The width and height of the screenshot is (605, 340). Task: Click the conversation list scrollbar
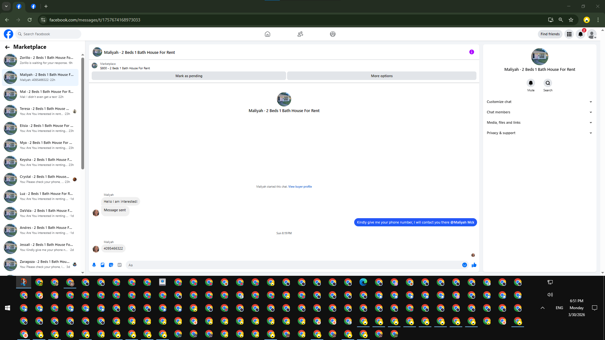pos(83,113)
